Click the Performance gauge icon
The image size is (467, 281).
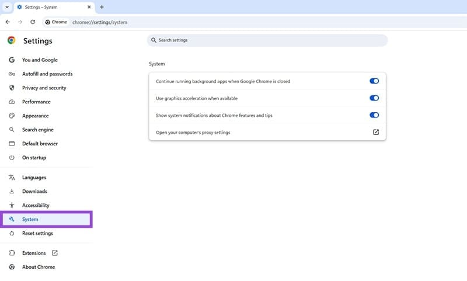(x=12, y=102)
